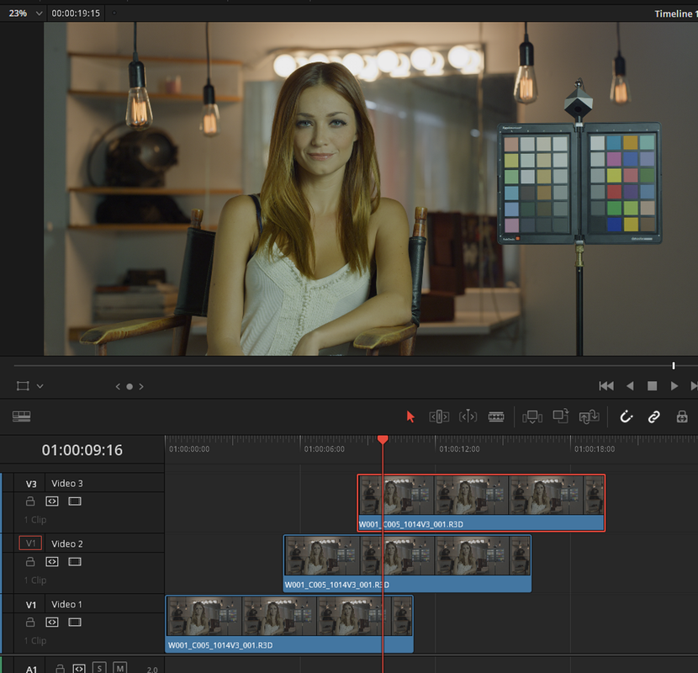Click the viewer scrub bar playhead handle
This screenshot has width=698, height=673.
674,366
